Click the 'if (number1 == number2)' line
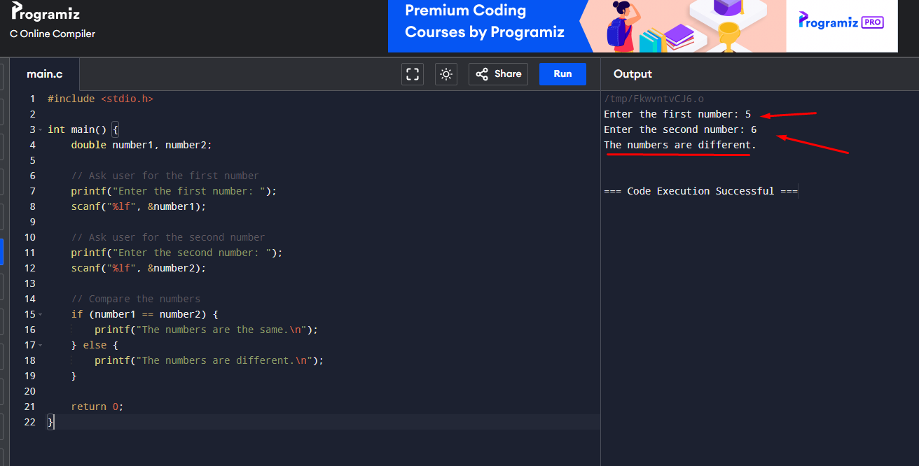The image size is (919, 466). pos(144,314)
